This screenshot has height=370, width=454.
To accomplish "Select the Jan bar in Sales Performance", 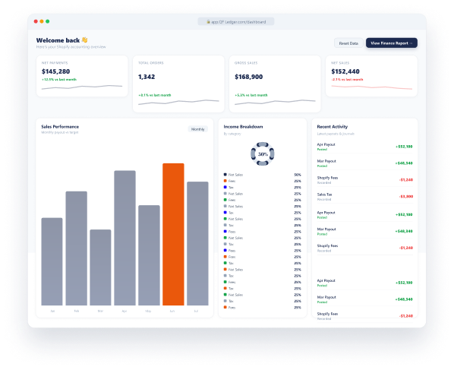I will pyautogui.click(x=52, y=261).
